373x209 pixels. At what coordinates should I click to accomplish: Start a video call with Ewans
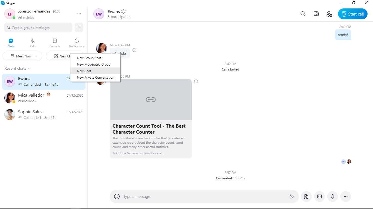point(353,14)
